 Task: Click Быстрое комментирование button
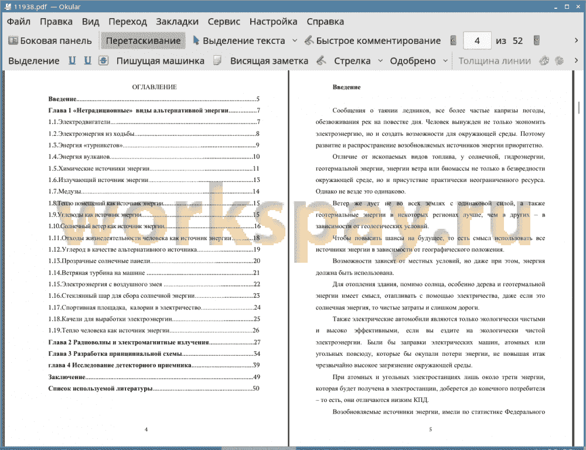[373, 41]
